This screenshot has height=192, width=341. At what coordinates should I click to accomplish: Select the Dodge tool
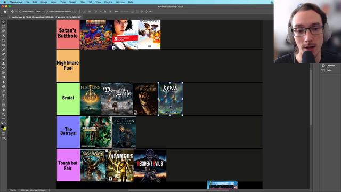point(4,86)
